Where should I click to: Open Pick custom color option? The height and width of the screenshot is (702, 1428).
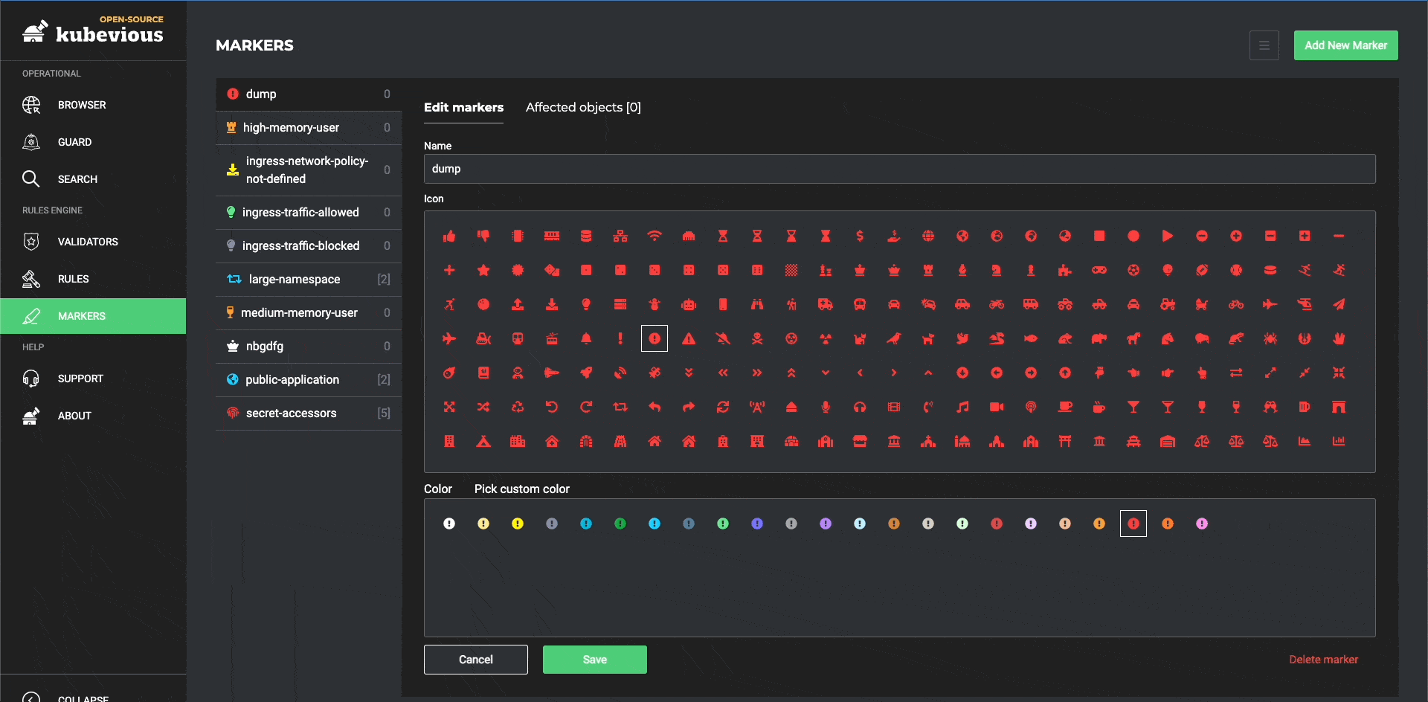(522, 489)
